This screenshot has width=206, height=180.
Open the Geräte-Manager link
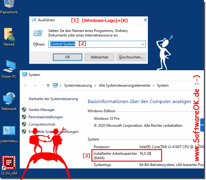(42, 110)
